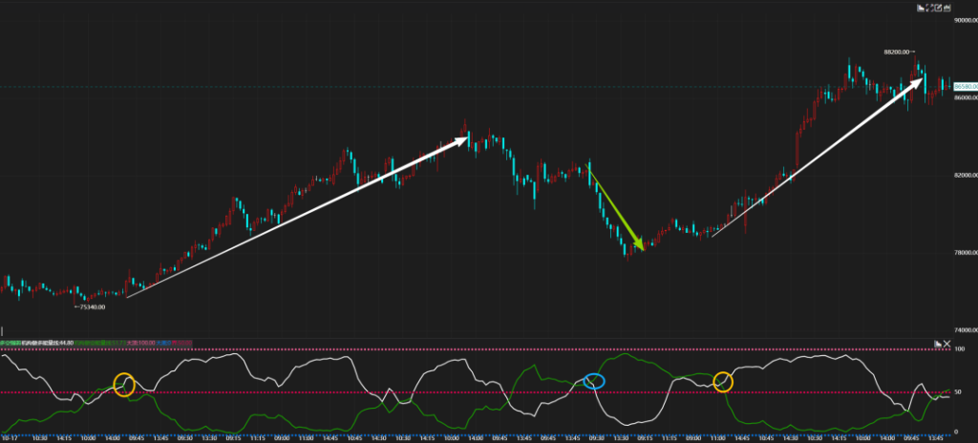Close the indicator sub-panel with X
Screen dimensions: 978x443
click(947, 343)
